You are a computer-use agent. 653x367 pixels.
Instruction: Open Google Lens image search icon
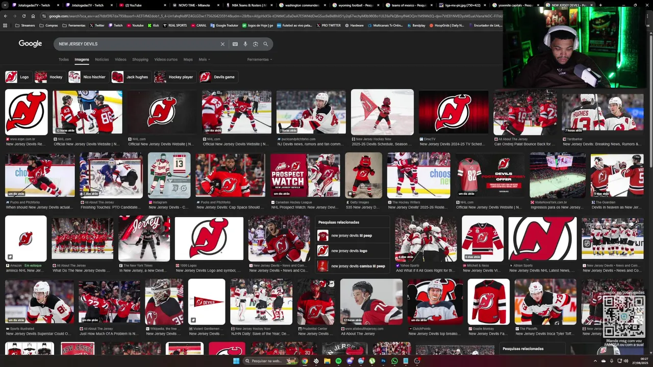click(x=256, y=44)
